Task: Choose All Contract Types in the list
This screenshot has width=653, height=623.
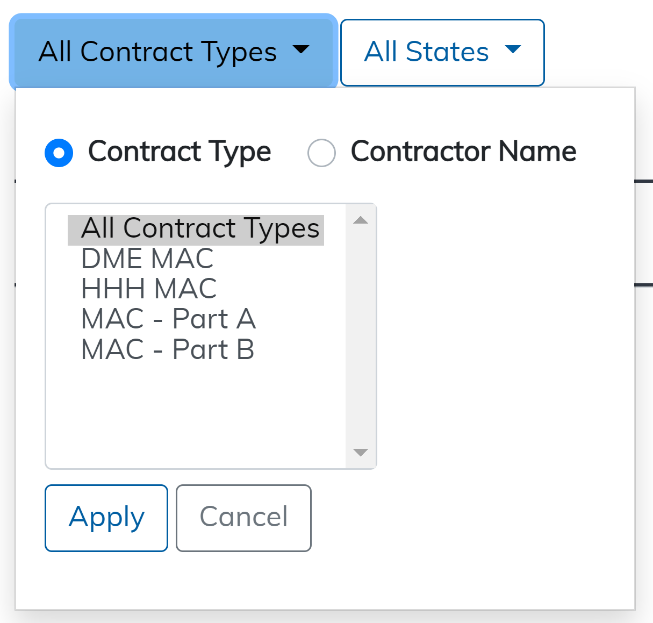Action: [200, 228]
